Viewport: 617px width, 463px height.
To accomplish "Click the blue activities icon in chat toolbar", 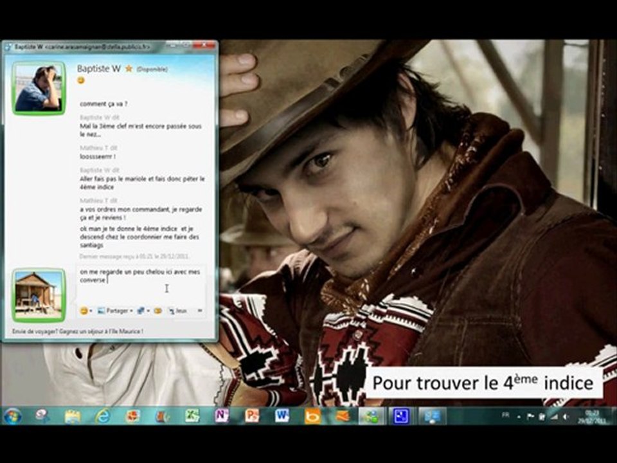I will (141, 311).
